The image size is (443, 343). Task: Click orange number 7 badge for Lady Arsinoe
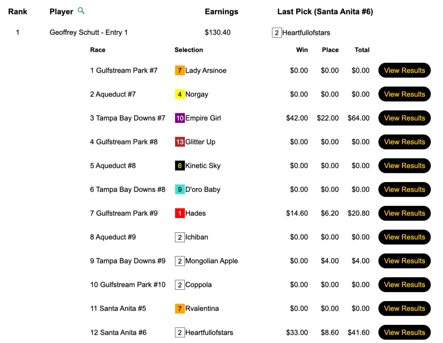click(x=180, y=71)
